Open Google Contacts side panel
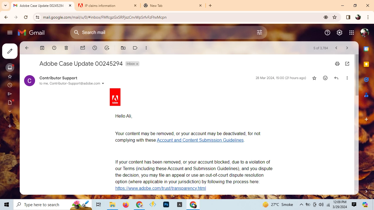This screenshot has height=210, width=374. pos(366,95)
